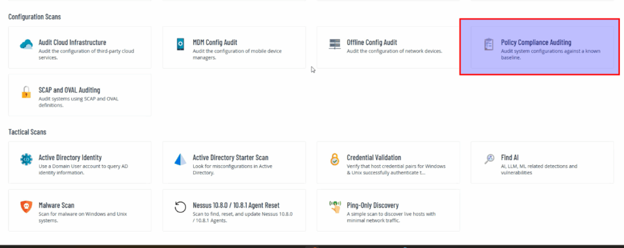This screenshot has width=624, height=248.
Task: Click the blue pyramid Active Directory Starter Scan icon
Action: point(180,160)
